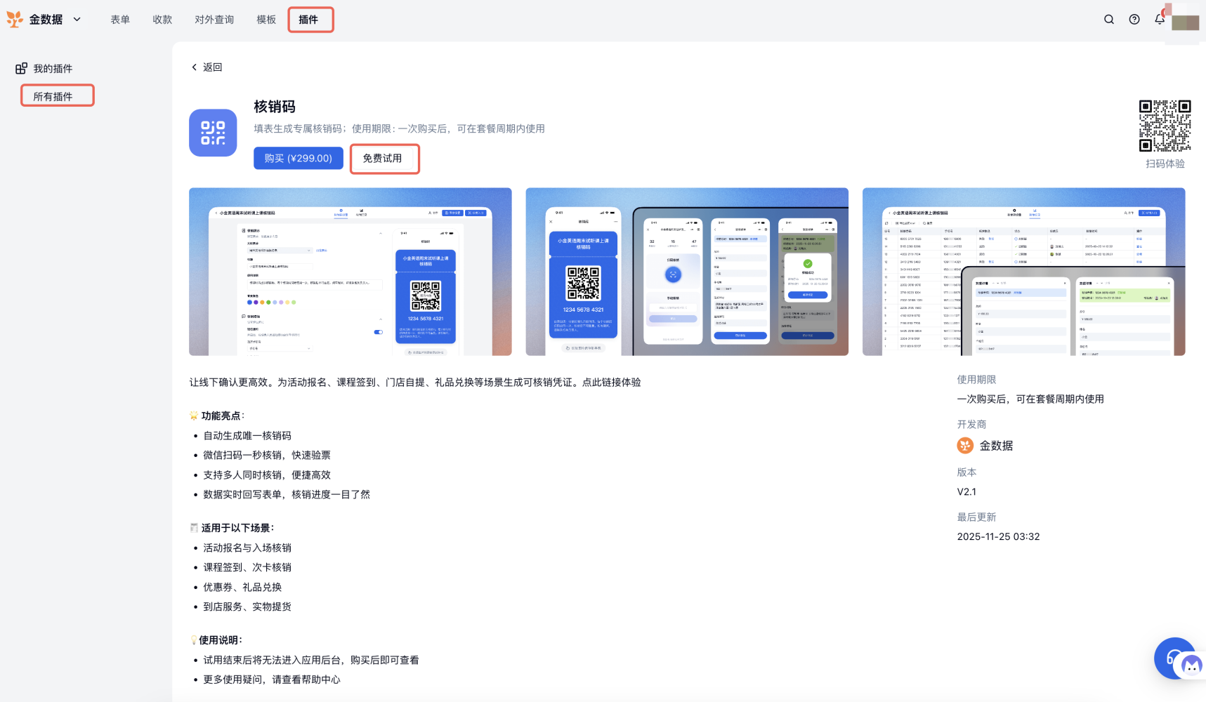
Task: Click the bullet 试用结束后将无法进入应用后台，购买后即可查看
Action: click(311, 661)
